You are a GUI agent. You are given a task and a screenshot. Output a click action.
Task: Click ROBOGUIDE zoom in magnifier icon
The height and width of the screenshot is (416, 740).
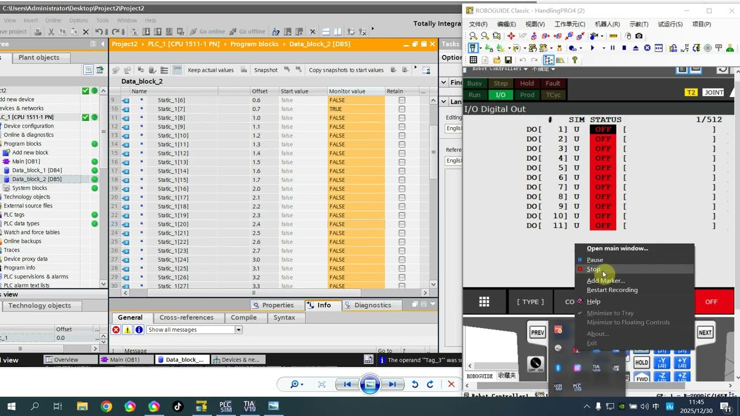pos(473,36)
